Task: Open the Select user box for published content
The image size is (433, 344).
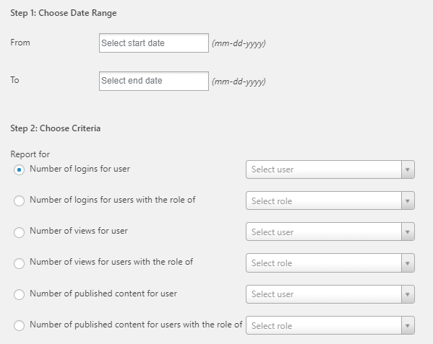Action: pos(330,294)
